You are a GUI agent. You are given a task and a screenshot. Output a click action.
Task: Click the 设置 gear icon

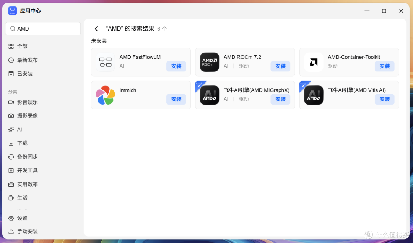[x=11, y=218]
